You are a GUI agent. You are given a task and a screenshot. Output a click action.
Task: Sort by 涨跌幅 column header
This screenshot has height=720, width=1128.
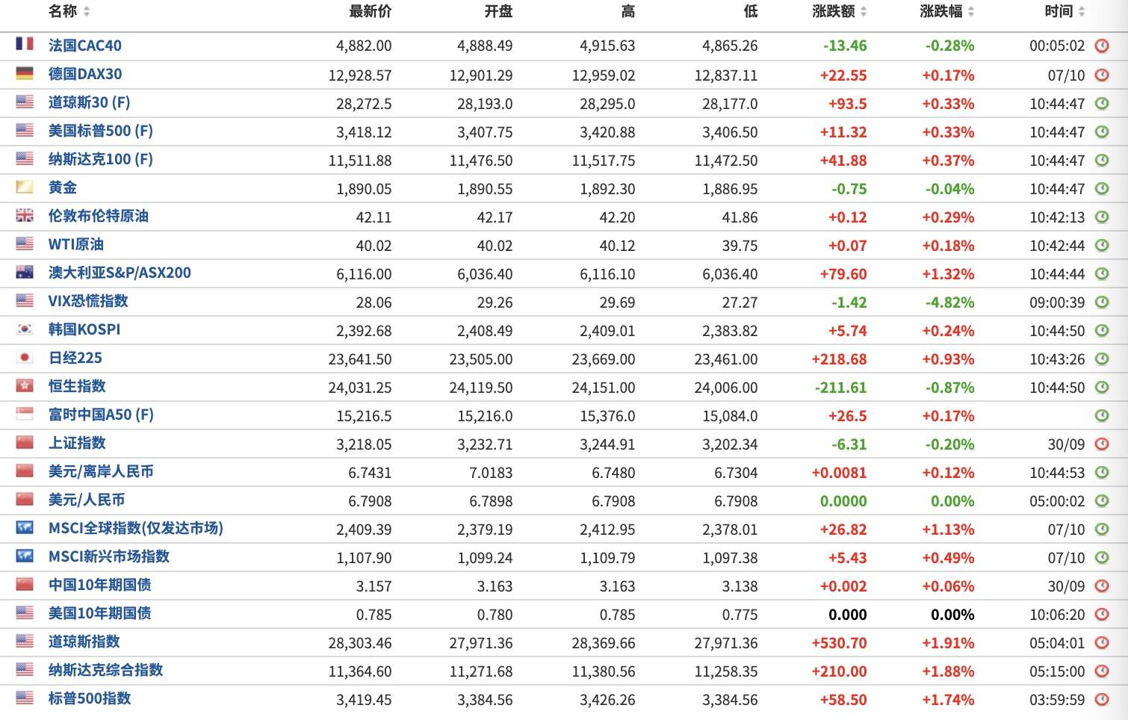(947, 11)
